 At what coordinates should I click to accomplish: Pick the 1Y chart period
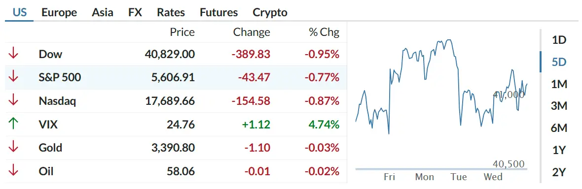(x=559, y=150)
